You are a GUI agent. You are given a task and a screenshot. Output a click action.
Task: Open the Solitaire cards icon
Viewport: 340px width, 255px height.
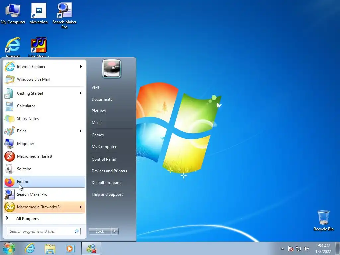[9, 169]
